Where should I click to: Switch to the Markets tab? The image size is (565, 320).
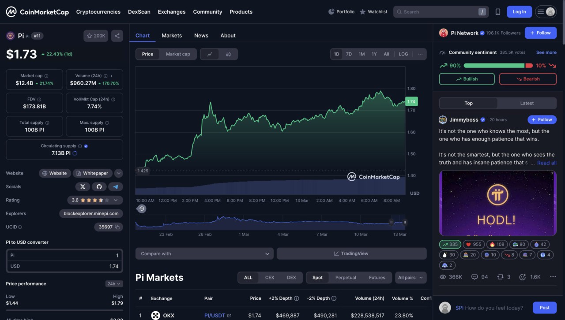172,35
